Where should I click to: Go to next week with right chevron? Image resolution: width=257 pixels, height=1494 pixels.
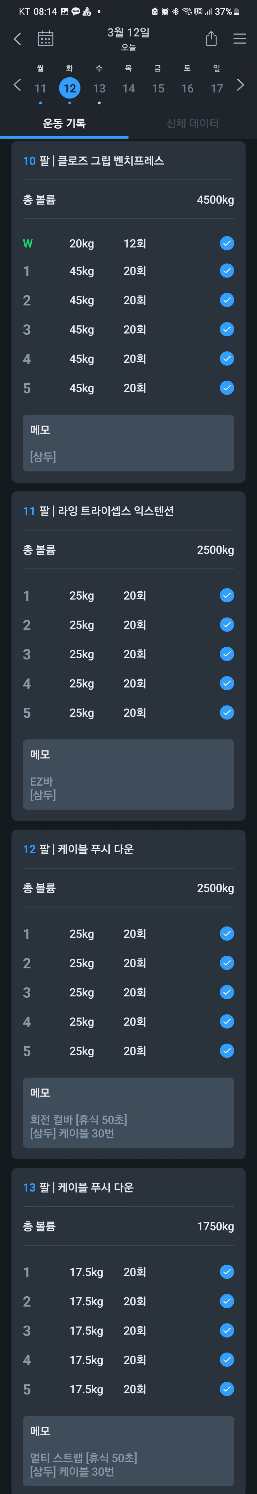tap(240, 85)
